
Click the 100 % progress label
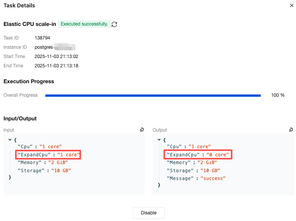pyautogui.click(x=278, y=95)
